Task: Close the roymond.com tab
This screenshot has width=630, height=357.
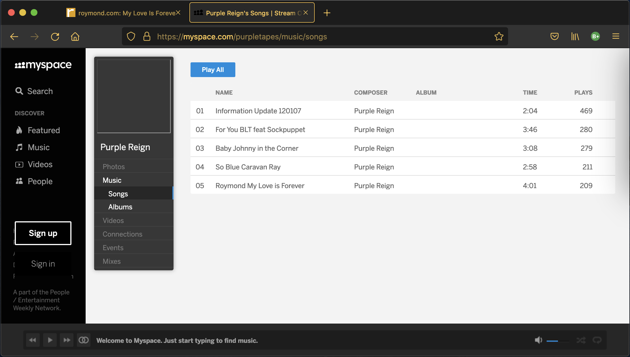Action: [x=178, y=13]
